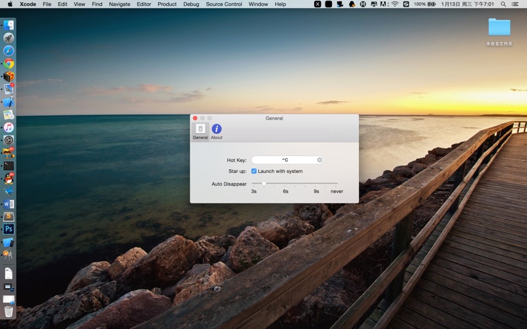Image resolution: width=527 pixels, height=329 pixels.
Task: Open Microsoft Word from the Dock
Action: [x=9, y=204]
